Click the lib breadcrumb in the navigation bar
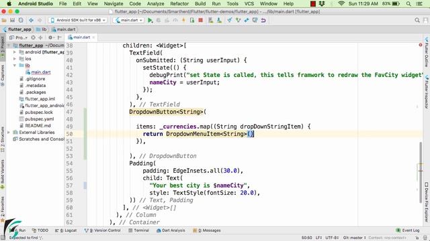Image resolution: width=430 pixels, height=241 pixels. click(42, 29)
